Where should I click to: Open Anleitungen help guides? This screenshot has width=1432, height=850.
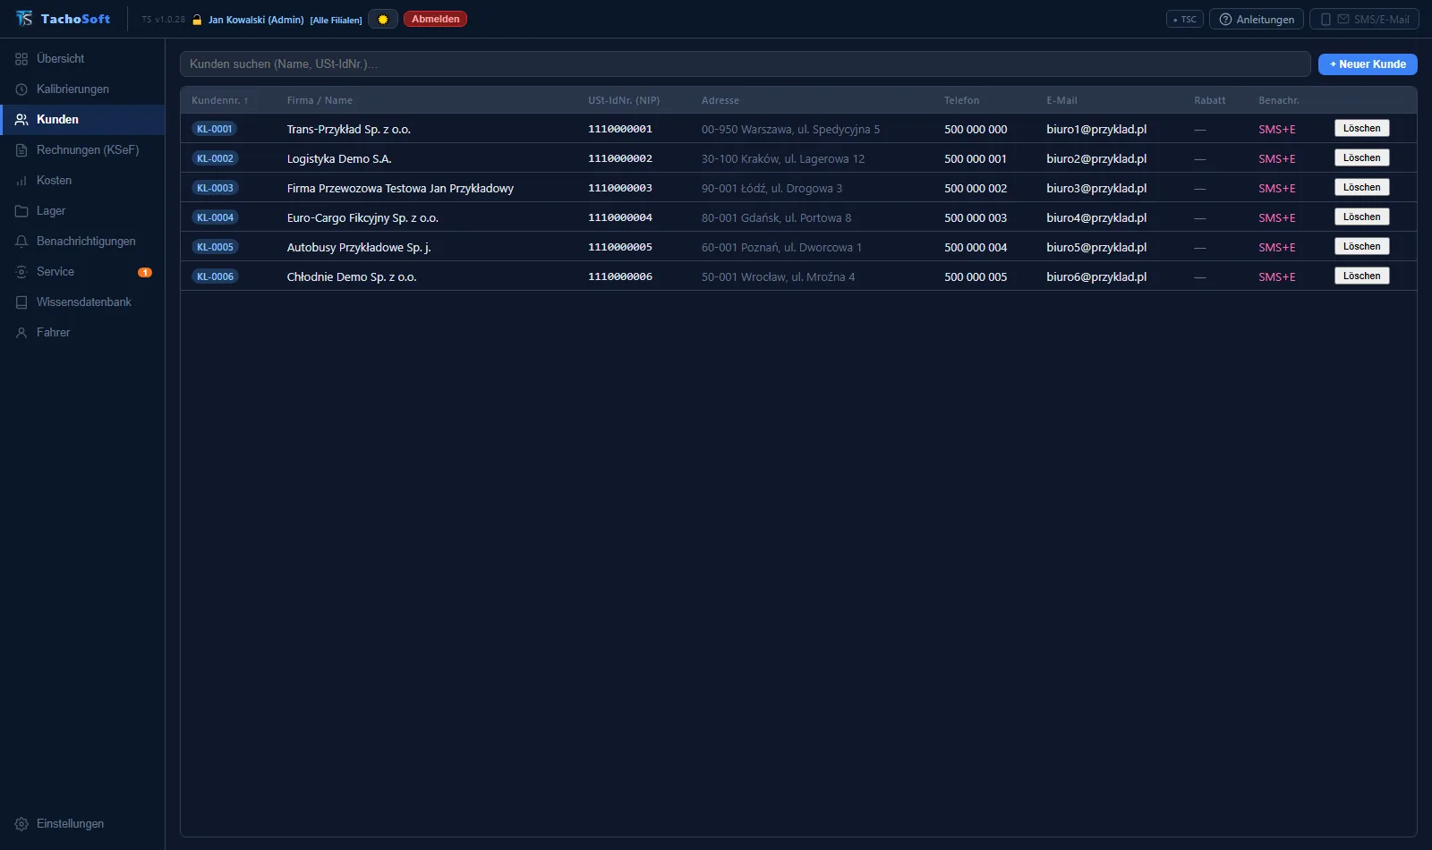click(1257, 19)
